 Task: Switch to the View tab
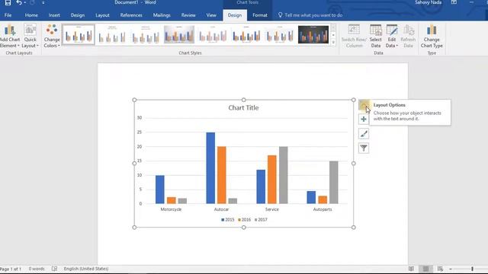(x=211, y=15)
